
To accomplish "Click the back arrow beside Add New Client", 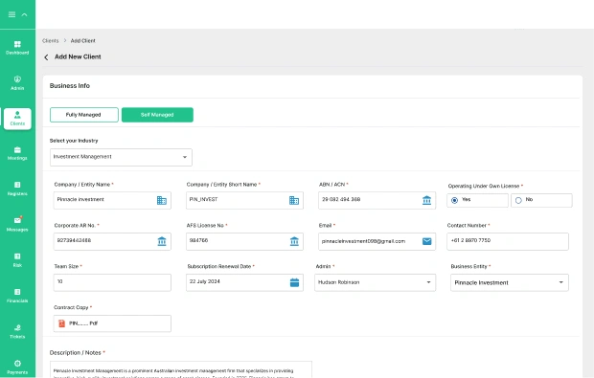I will tap(46, 57).
